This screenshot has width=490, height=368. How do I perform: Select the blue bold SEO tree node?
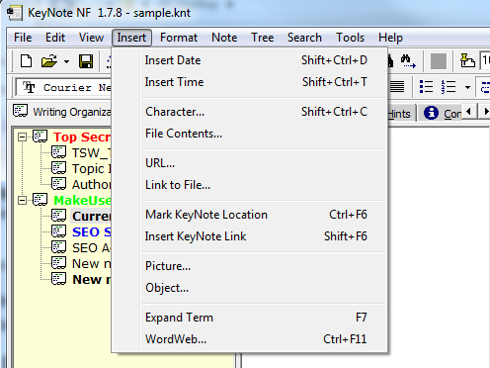[x=92, y=231]
